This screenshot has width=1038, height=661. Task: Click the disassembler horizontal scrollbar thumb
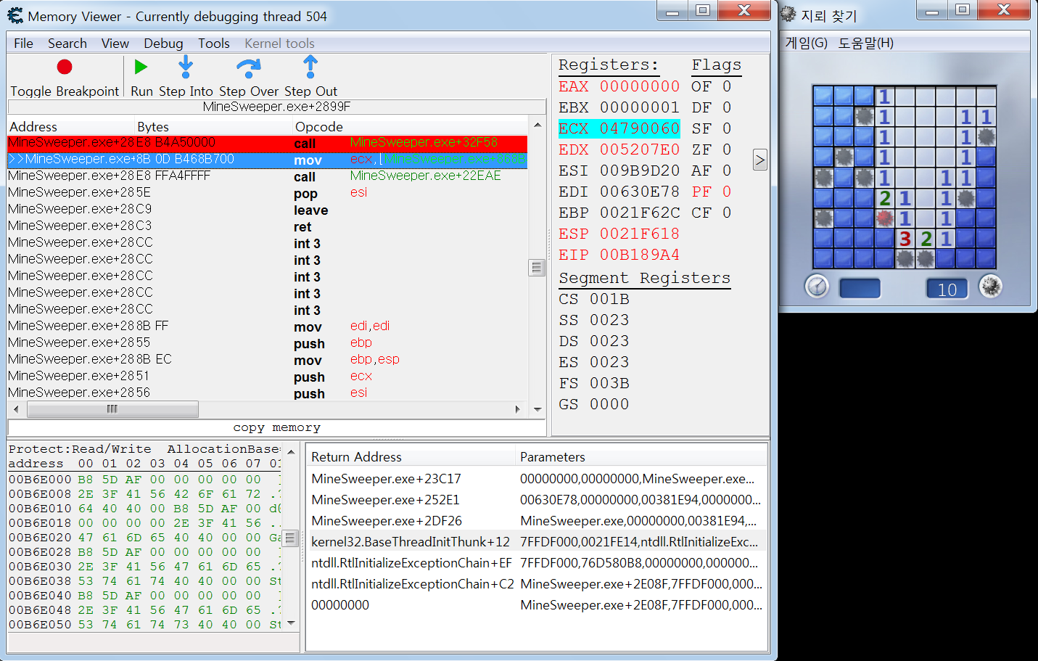coord(112,409)
